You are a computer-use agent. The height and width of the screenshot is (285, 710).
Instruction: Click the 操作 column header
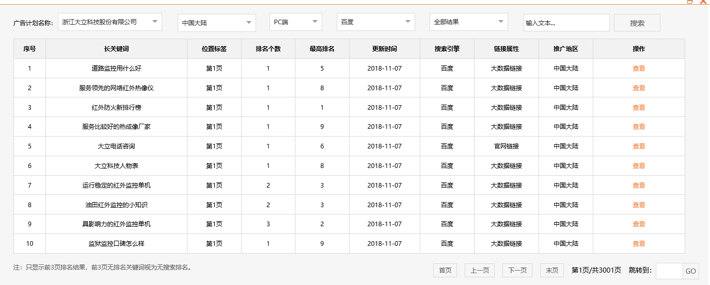coord(639,49)
